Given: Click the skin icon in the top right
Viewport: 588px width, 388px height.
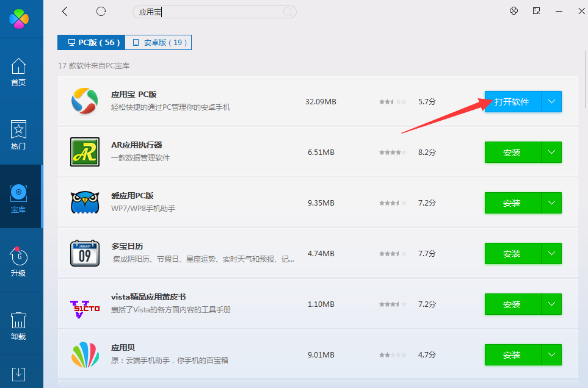Looking at the screenshot, I should click(514, 11).
